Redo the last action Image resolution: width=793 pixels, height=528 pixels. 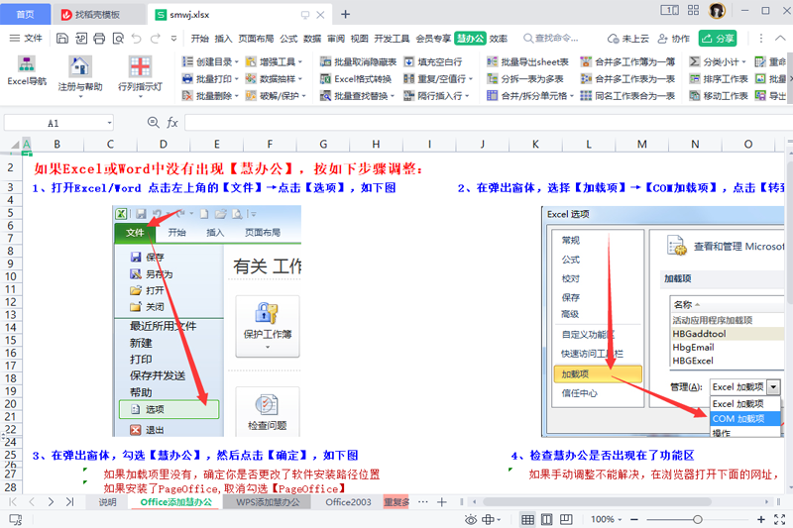click(156, 38)
